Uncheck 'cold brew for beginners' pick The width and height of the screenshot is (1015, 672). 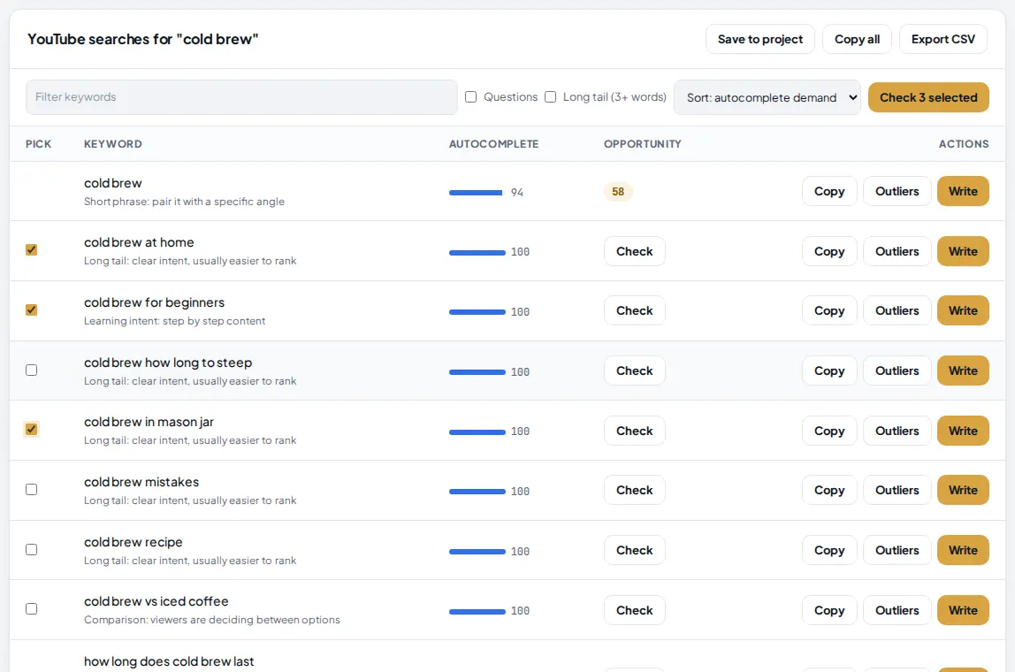coord(31,310)
